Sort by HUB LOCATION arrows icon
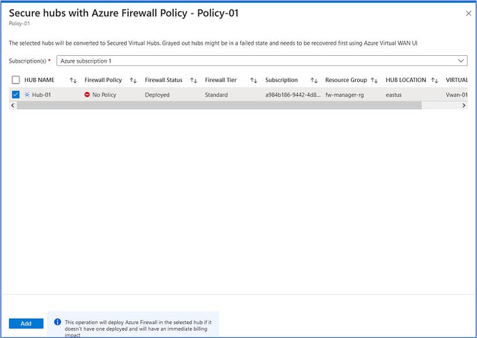477x338 pixels. click(x=435, y=80)
